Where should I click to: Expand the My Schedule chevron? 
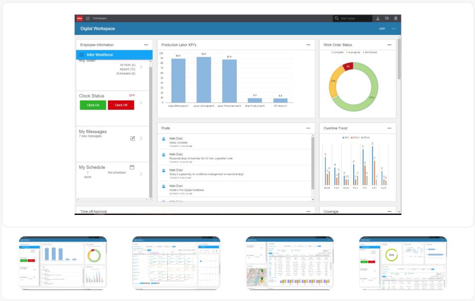141,174
